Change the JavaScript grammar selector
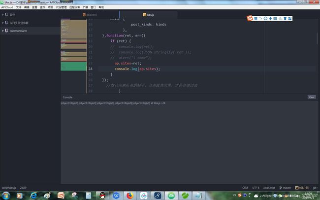Viewport: 320px width, 200px height. 269,188
